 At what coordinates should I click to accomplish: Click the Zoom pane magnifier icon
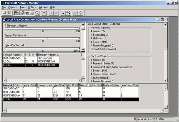[37, 13]
